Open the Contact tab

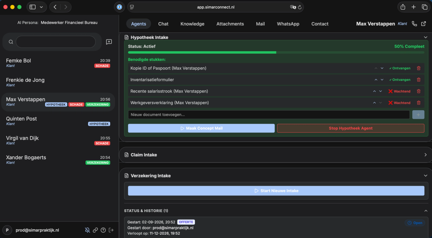(320, 24)
